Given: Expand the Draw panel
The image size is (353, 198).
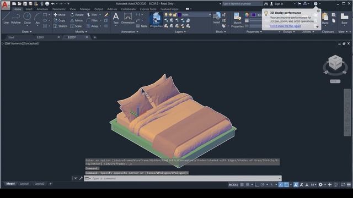Looking at the screenshot, I should point(27,32).
